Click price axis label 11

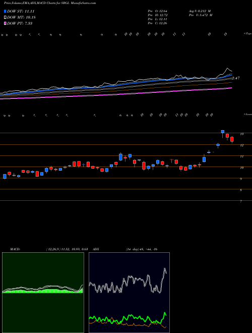[241, 156]
